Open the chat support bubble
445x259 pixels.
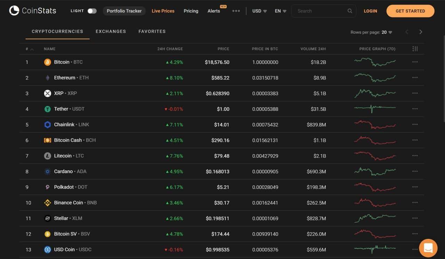(x=428, y=248)
